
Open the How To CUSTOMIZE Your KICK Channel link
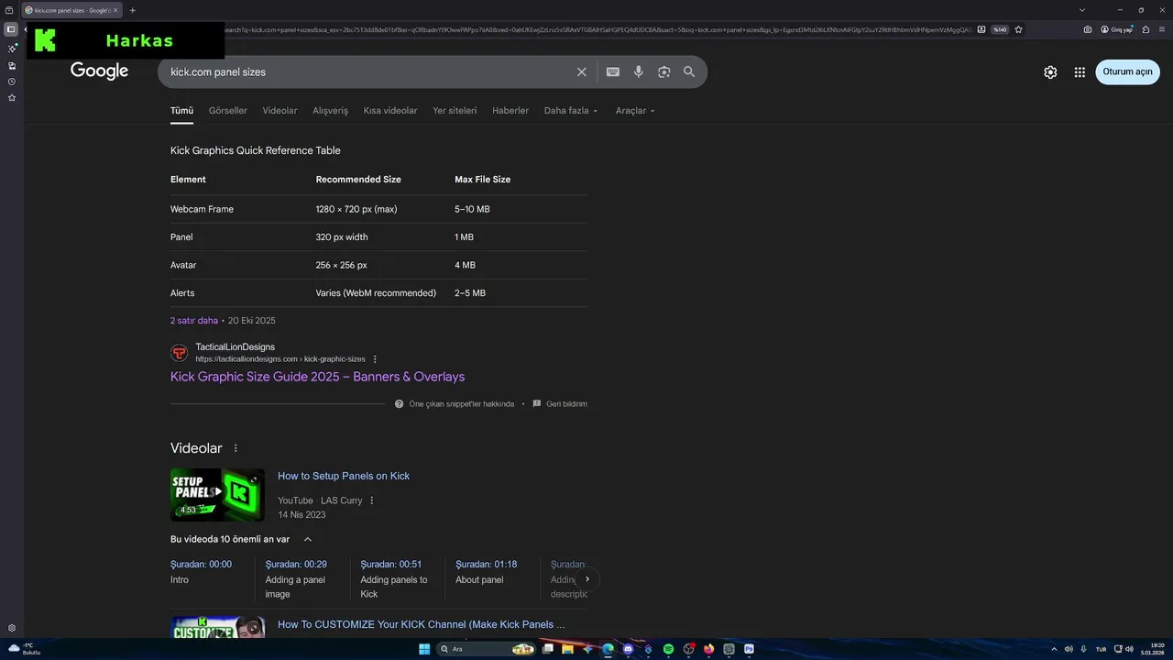pyautogui.click(x=421, y=624)
